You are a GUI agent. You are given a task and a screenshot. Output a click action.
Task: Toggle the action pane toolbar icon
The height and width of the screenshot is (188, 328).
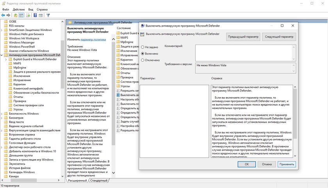pos(41,15)
